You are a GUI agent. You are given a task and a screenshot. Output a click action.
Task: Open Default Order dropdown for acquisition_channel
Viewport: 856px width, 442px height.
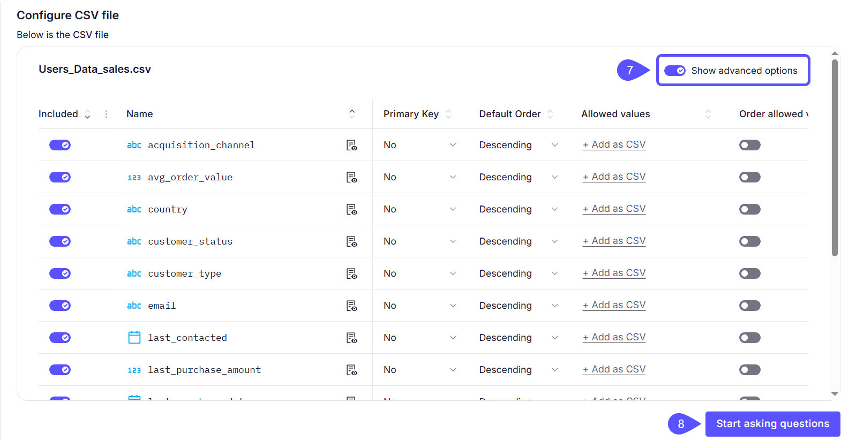pos(519,145)
